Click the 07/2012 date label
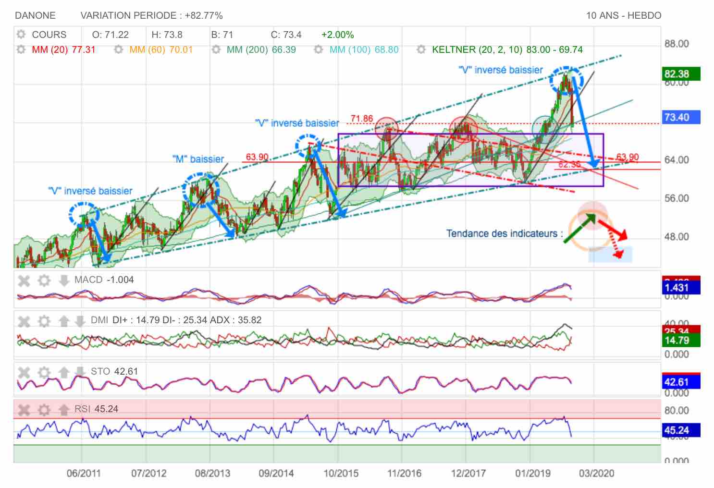Viewport: 714px width, 488px height. coord(148,473)
